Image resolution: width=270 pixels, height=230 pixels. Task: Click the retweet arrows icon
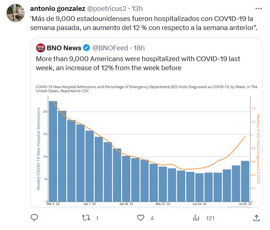86,218
